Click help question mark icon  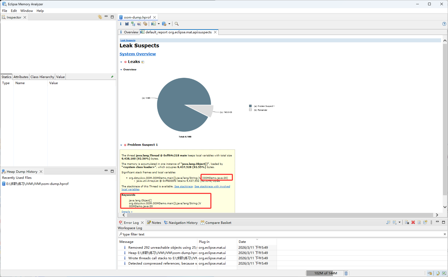pyautogui.click(x=444, y=24)
